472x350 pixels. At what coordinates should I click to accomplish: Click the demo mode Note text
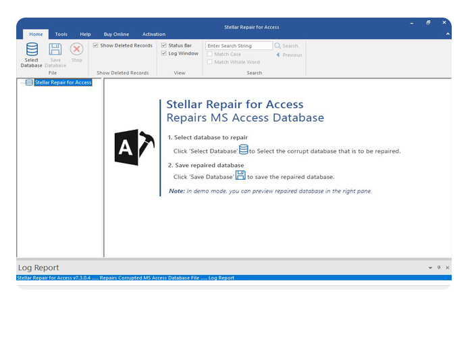click(270, 191)
